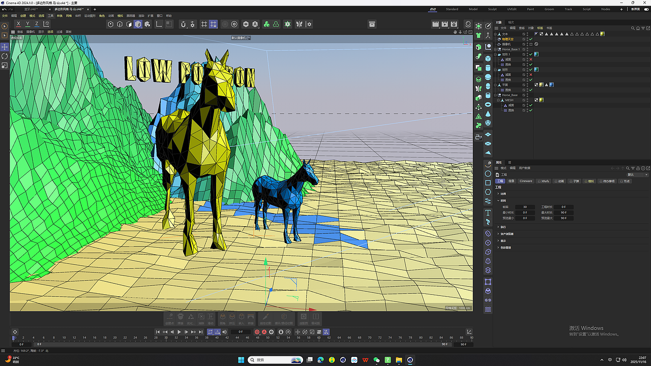Expand the 执行 section in attributes
The image size is (651, 366).
click(498, 227)
